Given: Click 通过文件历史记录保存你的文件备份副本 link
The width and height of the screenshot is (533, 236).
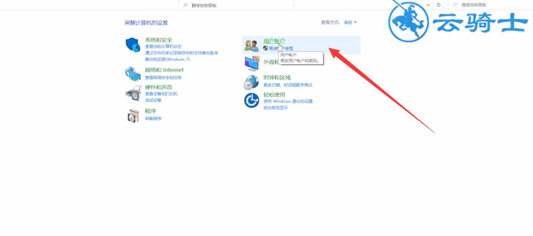Looking at the screenshot, I should pos(181,53).
